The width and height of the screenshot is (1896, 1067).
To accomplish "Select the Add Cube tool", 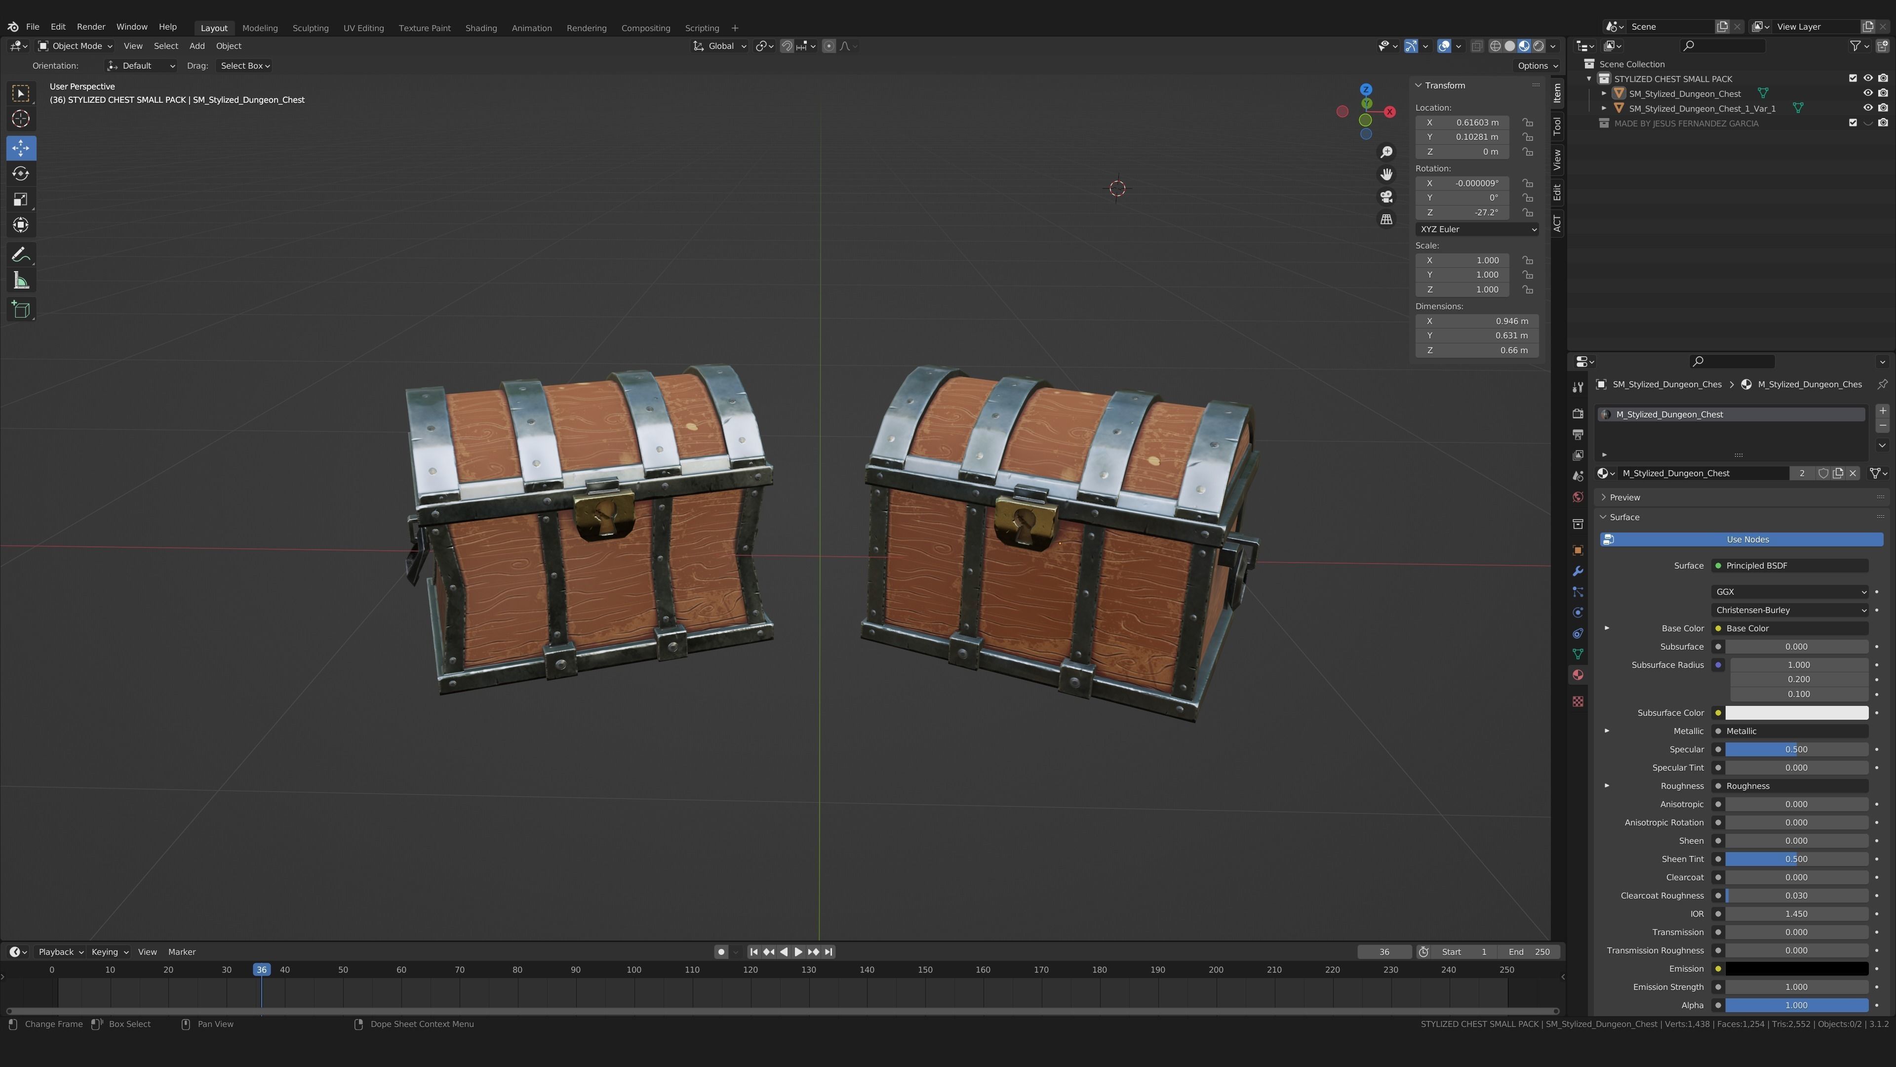I will (21, 309).
